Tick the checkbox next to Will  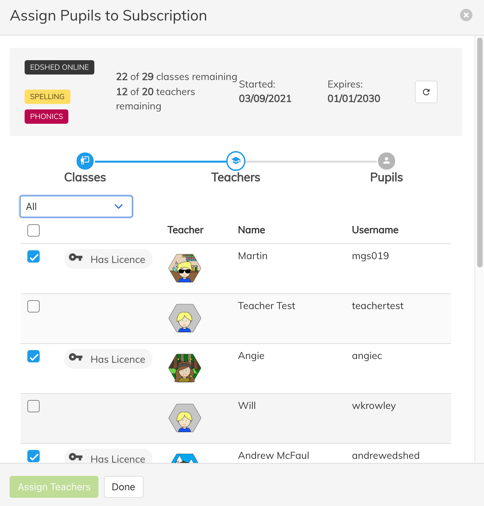33,406
